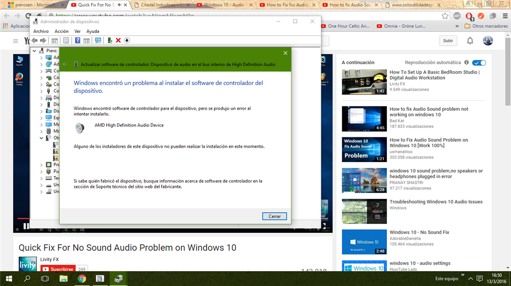Open the 'How To Set Up A Basic BedRoom Studio' thumbnail

point(364,82)
